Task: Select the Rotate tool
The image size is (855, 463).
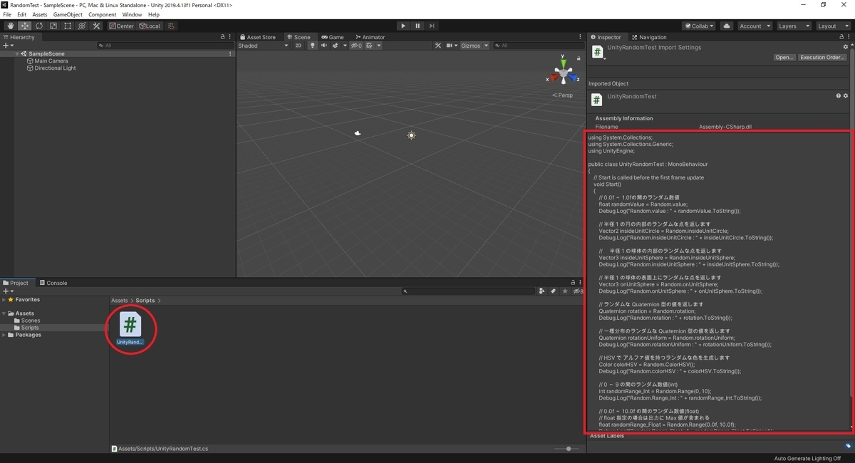Action: click(38, 26)
